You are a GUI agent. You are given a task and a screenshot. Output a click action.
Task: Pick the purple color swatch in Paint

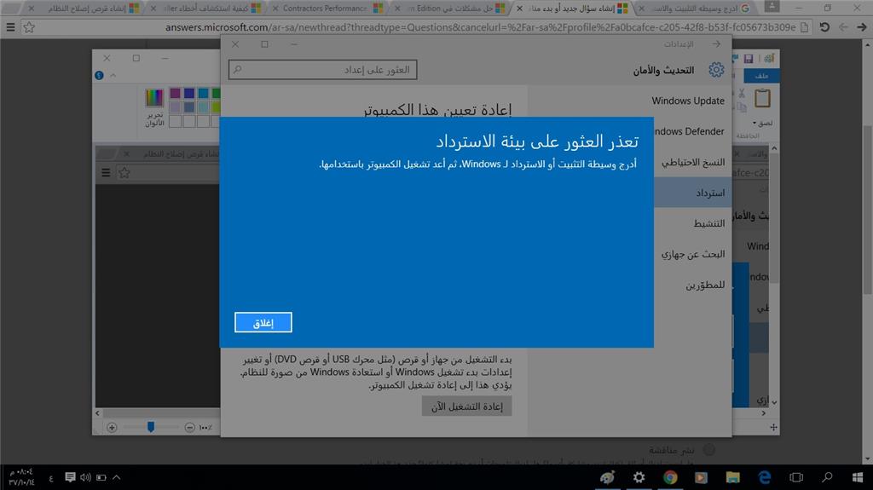pos(176,93)
